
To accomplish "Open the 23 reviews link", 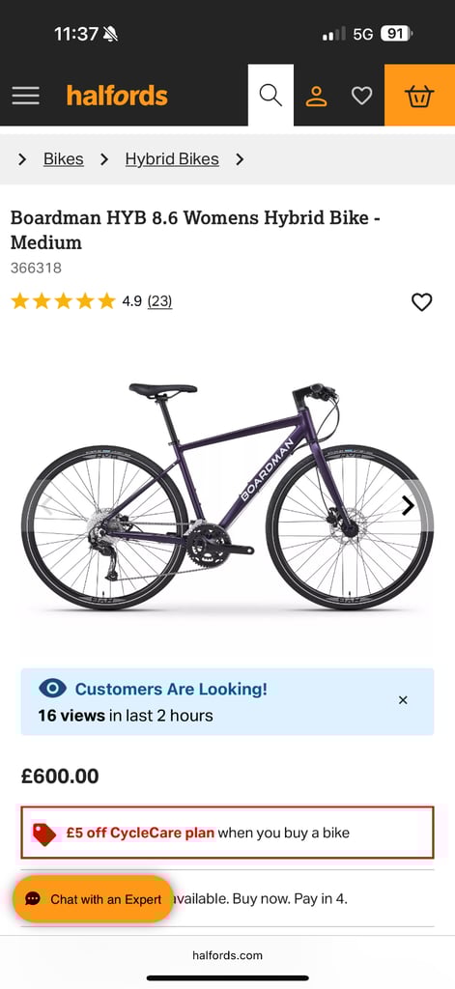I will 159,301.
